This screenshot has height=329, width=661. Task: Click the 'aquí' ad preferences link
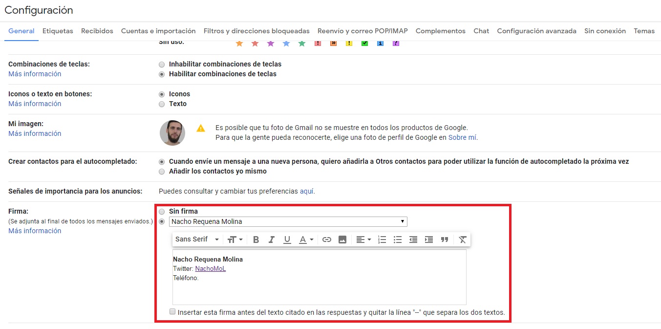click(x=307, y=191)
